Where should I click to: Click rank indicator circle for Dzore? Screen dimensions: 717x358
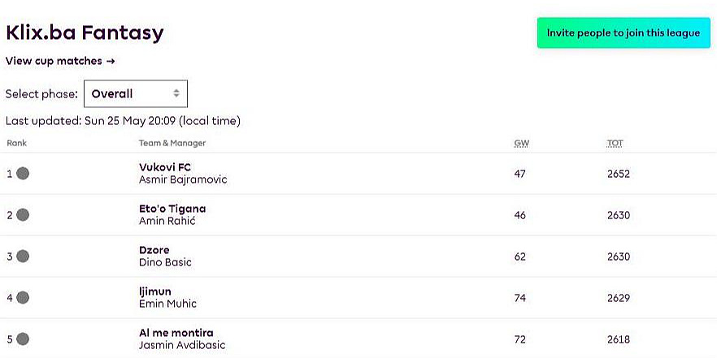click(23, 256)
